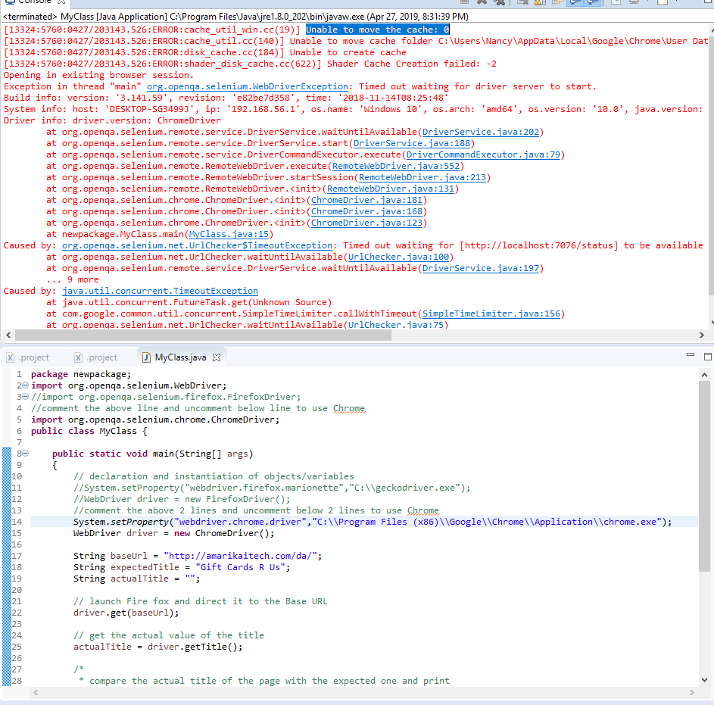The image size is (714, 705).
Task: Open the org.openqa.selenium.WebDriverException link
Action: [248, 86]
